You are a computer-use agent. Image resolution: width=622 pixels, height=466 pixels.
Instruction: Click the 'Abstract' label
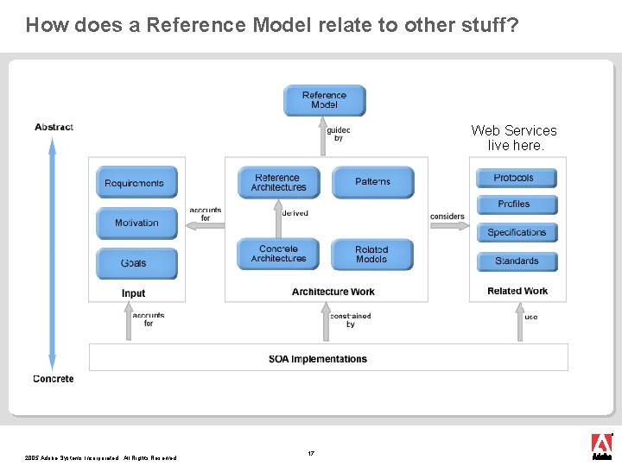tap(54, 127)
